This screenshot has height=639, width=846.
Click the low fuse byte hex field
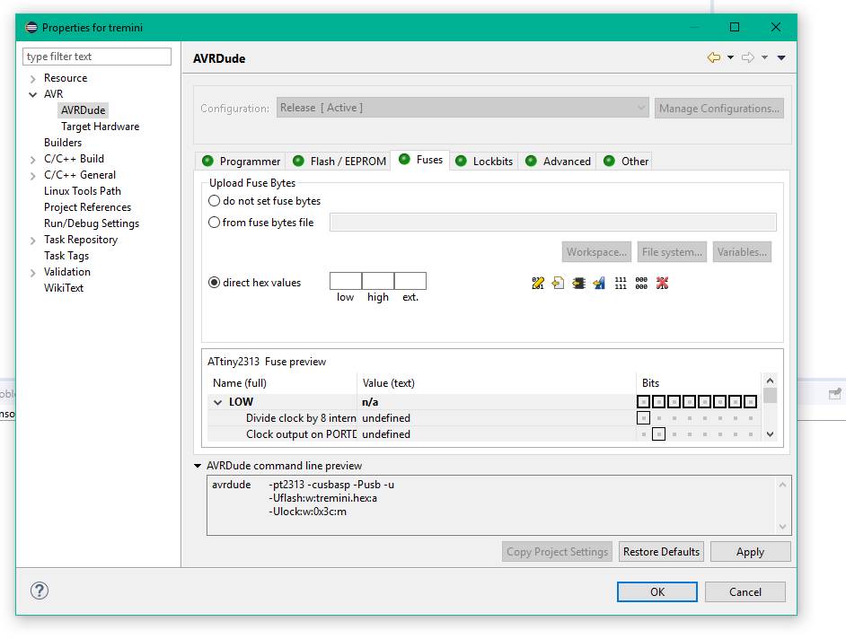[x=346, y=281]
